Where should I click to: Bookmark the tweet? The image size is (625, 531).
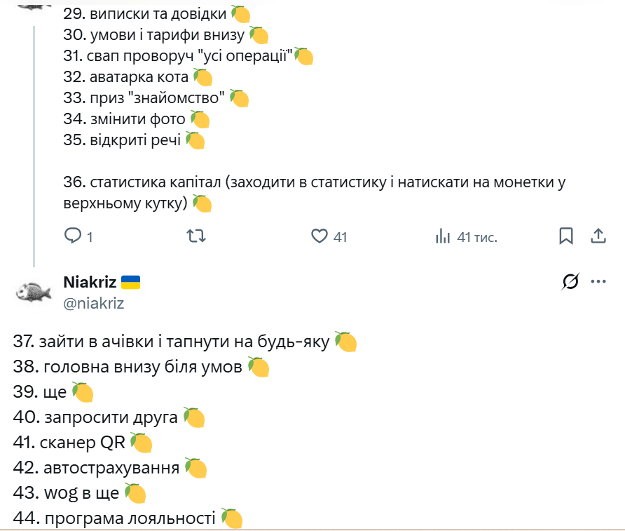click(x=566, y=236)
